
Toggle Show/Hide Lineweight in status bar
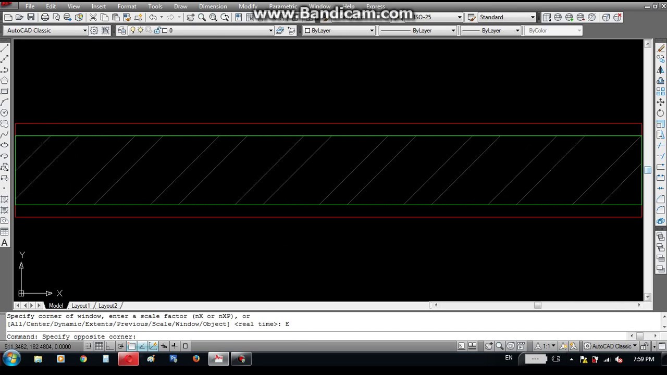(175, 346)
